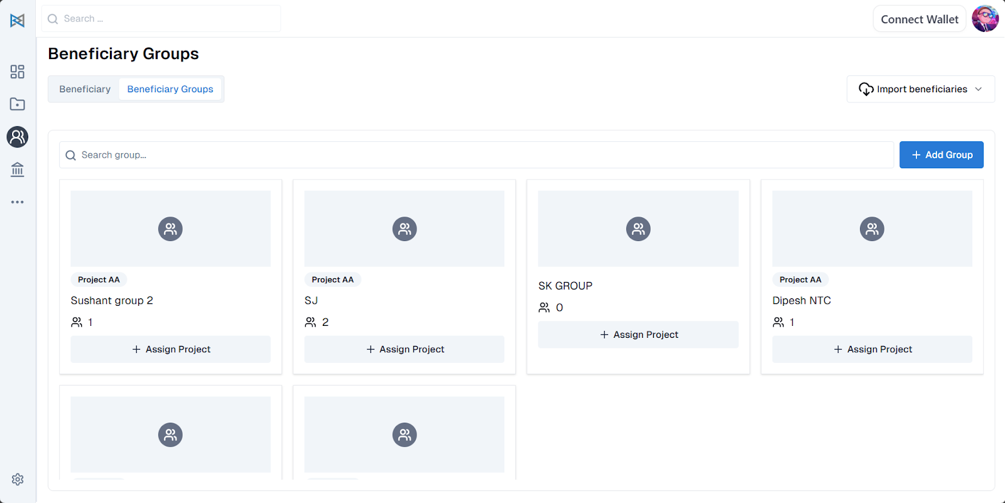Click the SJ group title
The width and height of the screenshot is (1005, 503).
[x=312, y=301]
